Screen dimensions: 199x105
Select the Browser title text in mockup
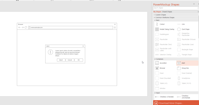(21, 24)
